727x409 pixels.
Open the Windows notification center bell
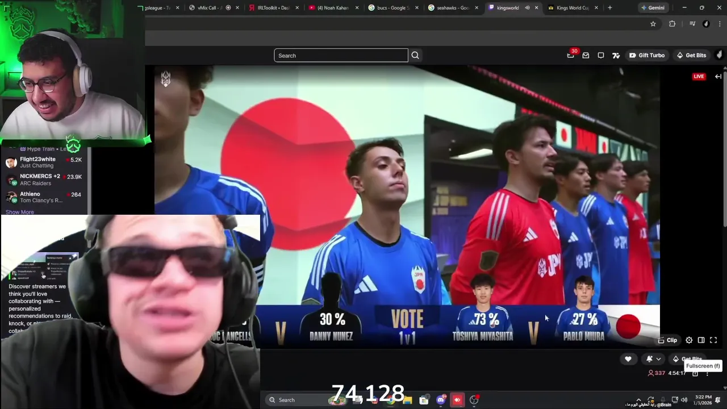[x=718, y=400]
